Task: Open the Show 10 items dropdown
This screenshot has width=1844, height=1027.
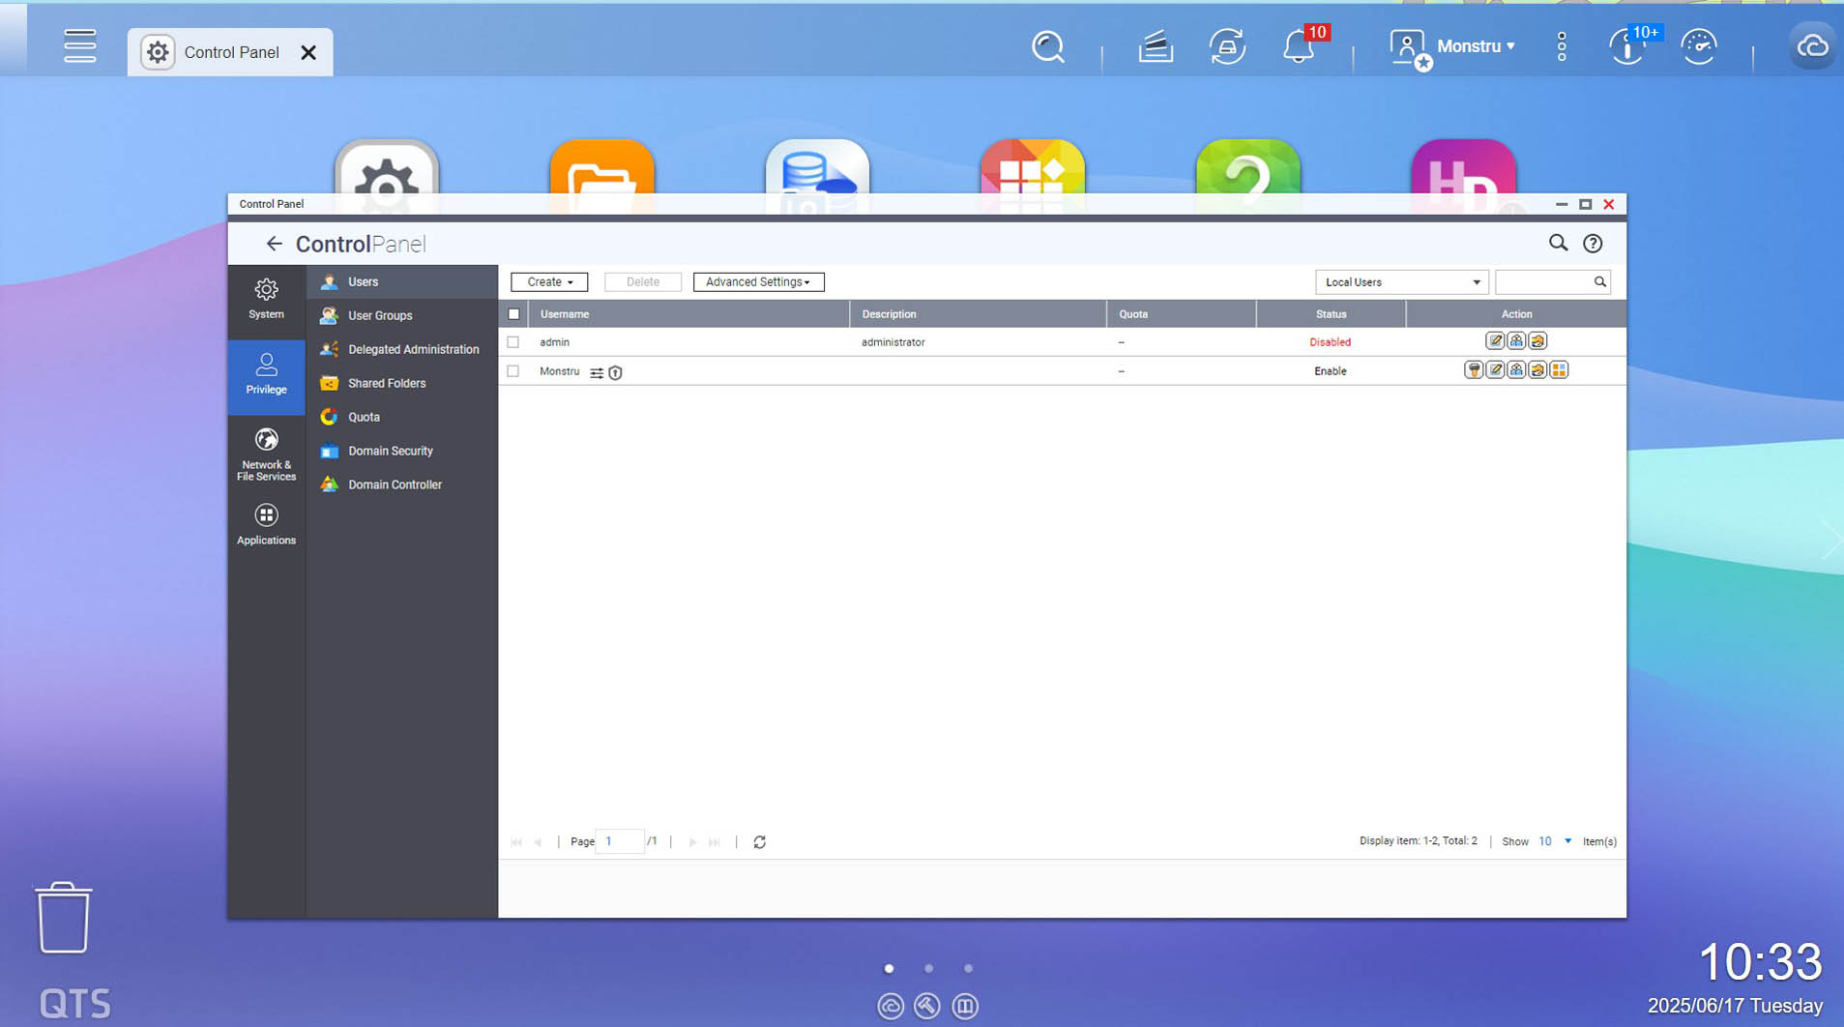Action: 1555,841
